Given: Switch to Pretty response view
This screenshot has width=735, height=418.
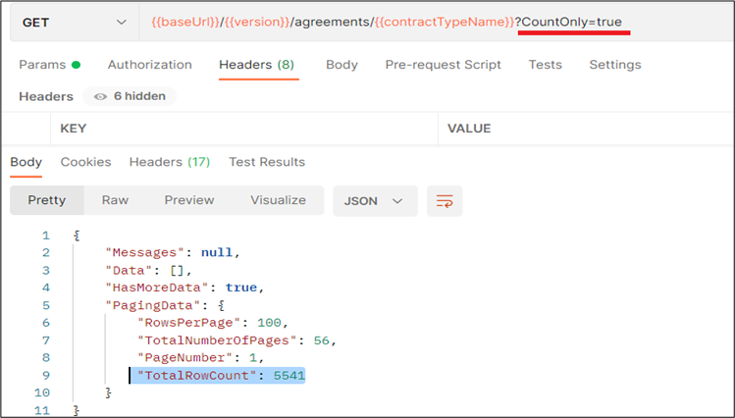Looking at the screenshot, I should (47, 200).
